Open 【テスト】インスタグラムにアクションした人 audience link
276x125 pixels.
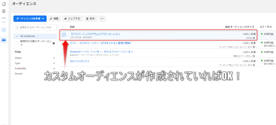tap(95, 34)
